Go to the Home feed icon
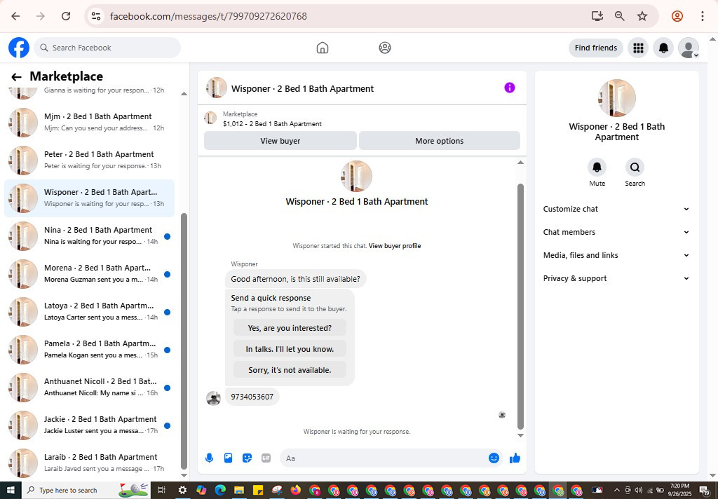Viewport: 718px width, 499px height. pos(323,48)
